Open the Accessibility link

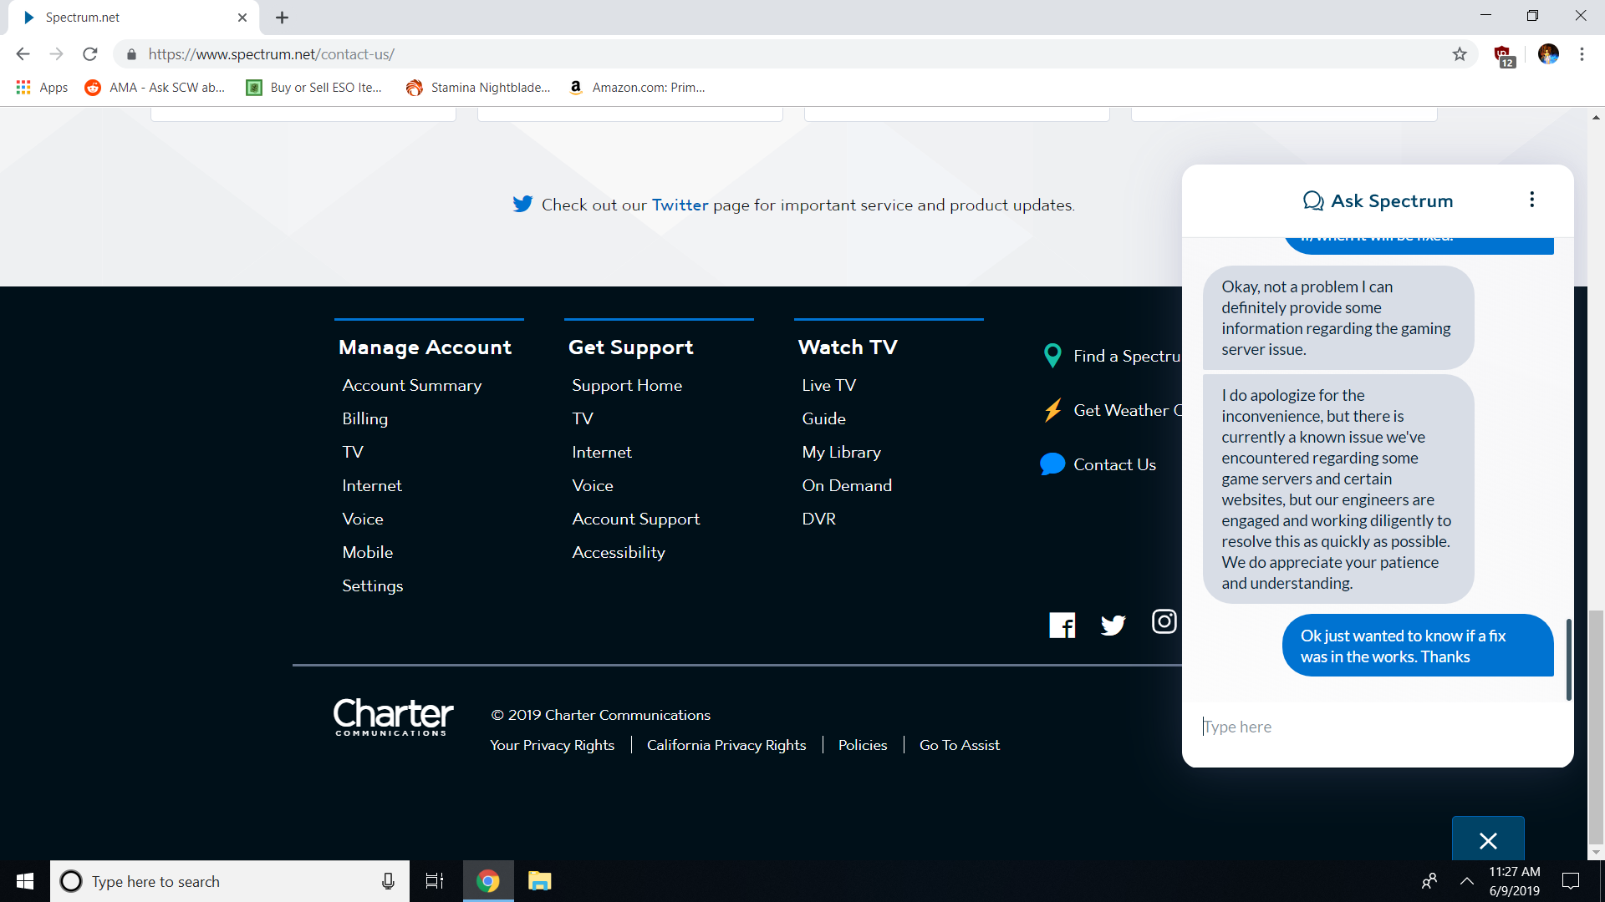618,552
